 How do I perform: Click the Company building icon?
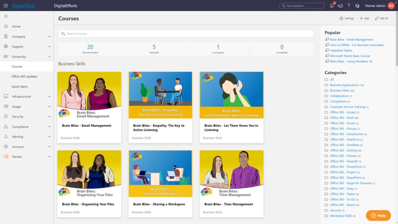pos(6,36)
